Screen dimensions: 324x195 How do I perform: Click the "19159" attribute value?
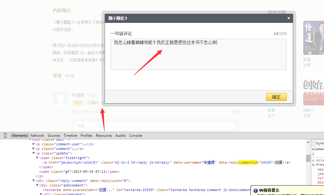click(266, 162)
